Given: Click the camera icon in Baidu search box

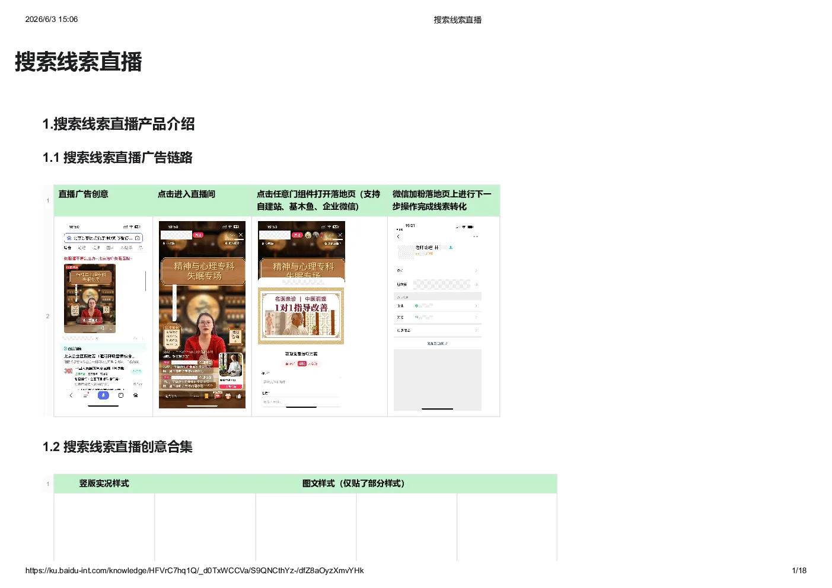Looking at the screenshot, I should (138, 238).
